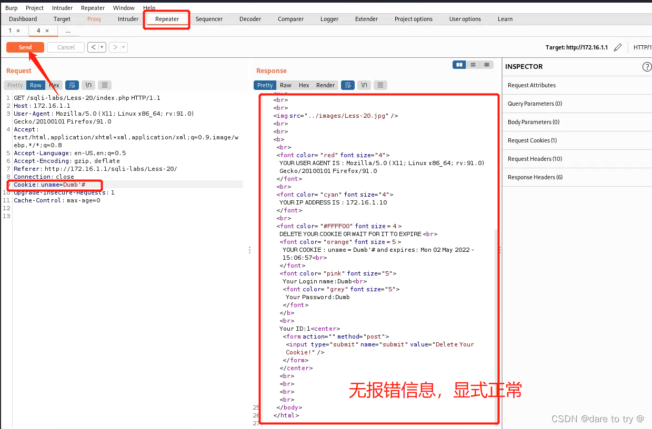Switch to the Extender tab
Image resolution: width=652 pixels, height=429 pixels.
pos(366,19)
